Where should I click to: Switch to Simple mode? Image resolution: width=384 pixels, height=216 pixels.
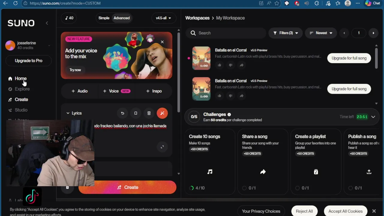pos(104,18)
